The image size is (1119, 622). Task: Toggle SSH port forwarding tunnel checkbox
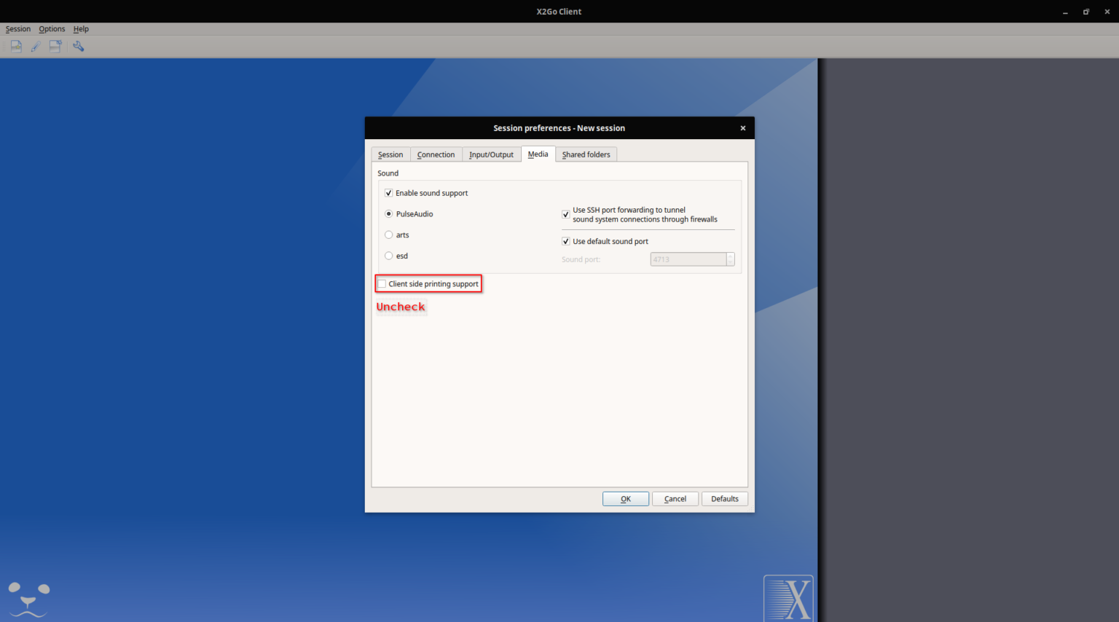point(566,214)
